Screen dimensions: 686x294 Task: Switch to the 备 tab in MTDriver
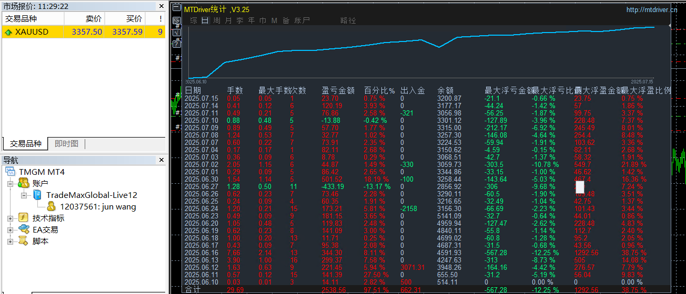click(286, 20)
